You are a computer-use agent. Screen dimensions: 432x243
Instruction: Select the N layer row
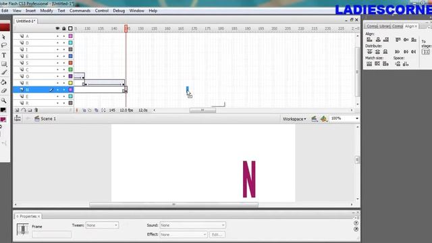(43, 90)
